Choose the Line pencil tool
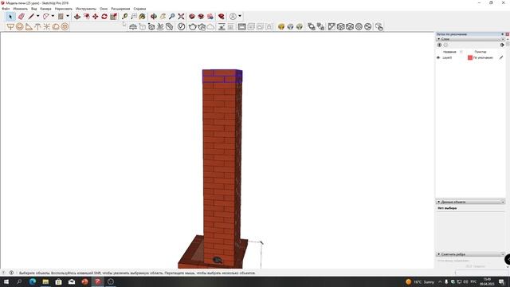 31,16
